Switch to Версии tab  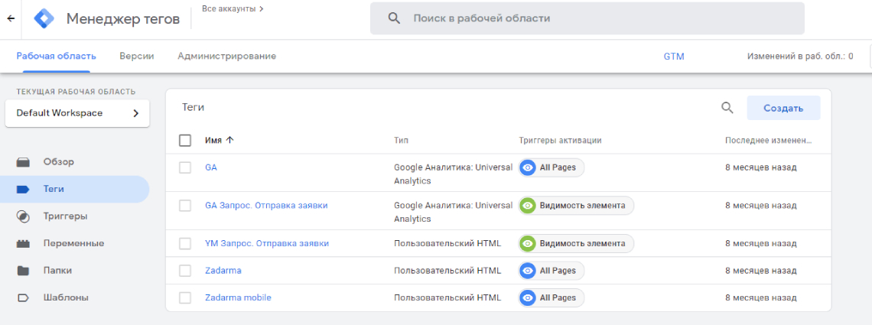(137, 56)
